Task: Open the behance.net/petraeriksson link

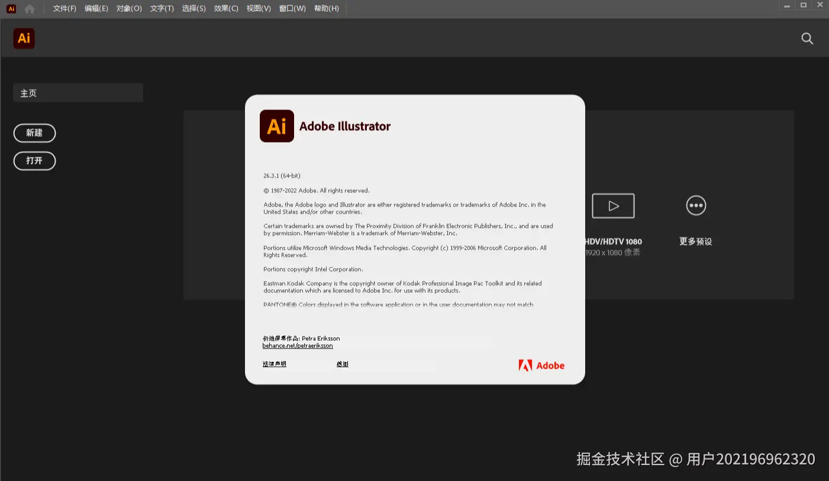Action: point(298,346)
